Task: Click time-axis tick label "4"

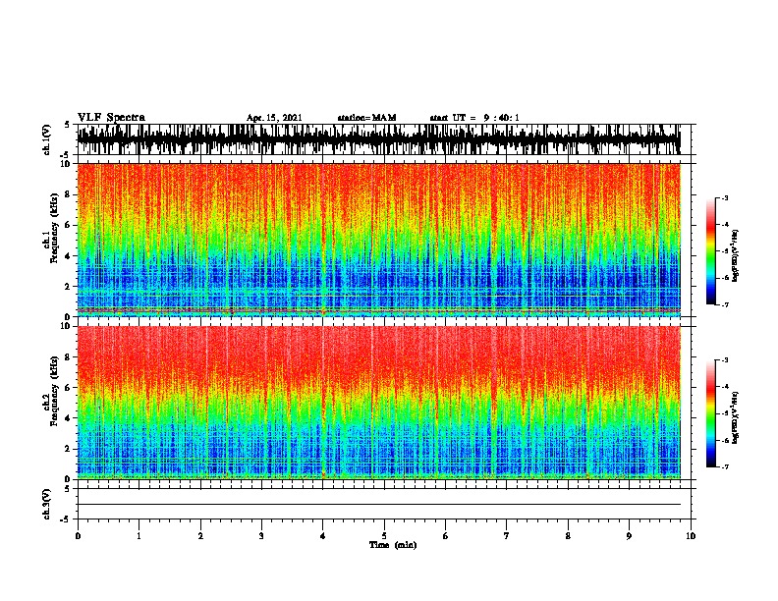Action: 323,536
